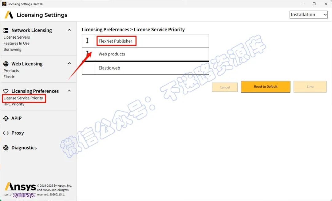Open the Borrowing page

pyautogui.click(x=13, y=49)
